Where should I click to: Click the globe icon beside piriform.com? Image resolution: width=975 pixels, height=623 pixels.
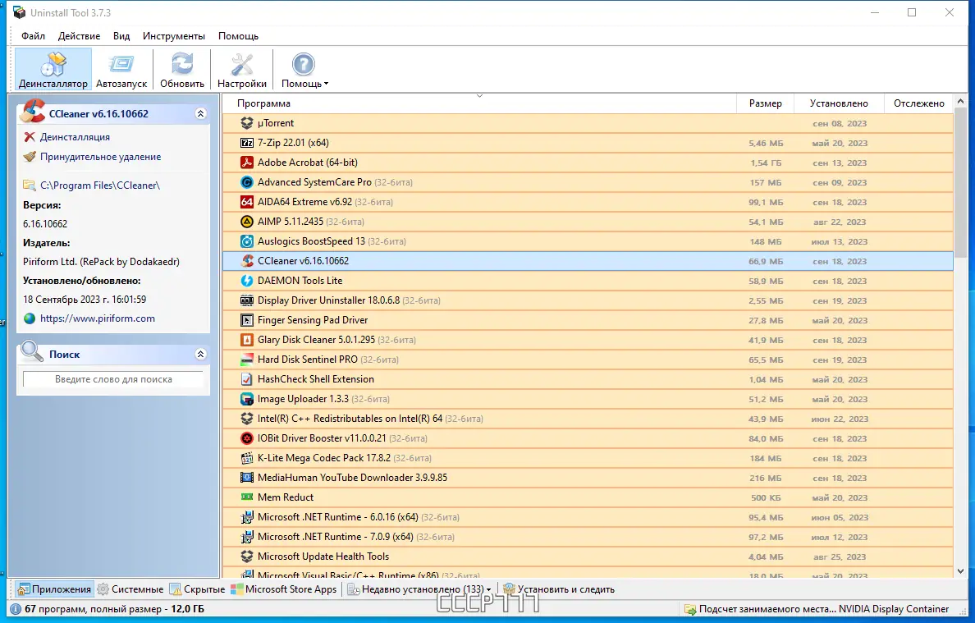pos(29,318)
